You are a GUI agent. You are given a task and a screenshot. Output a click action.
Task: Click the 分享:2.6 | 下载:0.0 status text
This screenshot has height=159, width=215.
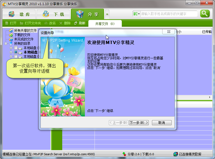[141, 154]
